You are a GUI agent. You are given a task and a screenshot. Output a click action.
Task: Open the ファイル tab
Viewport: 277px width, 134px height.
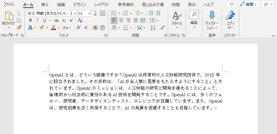(x=9, y=4)
